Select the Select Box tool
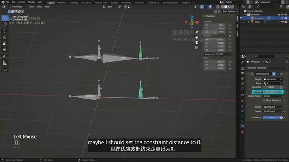The image size is (289, 162). (5, 18)
